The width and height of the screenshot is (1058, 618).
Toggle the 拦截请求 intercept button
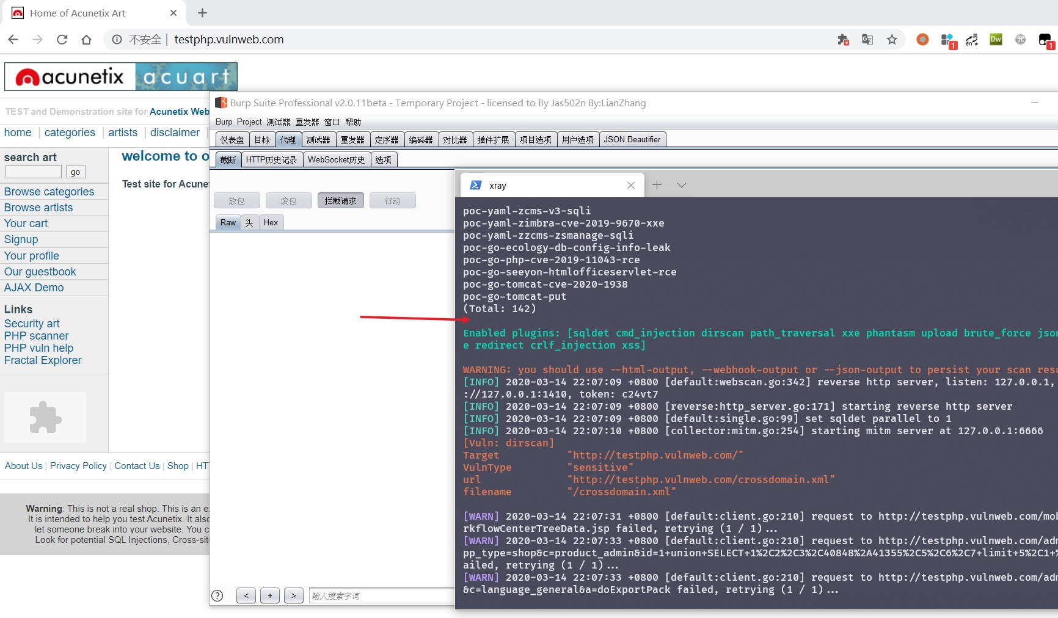tap(341, 201)
